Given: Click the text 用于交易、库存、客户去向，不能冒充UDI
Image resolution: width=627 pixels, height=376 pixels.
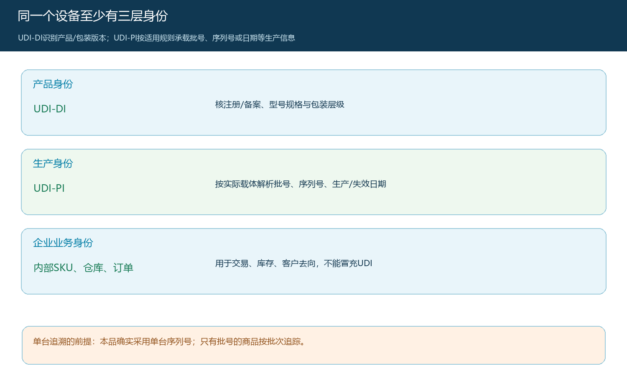Looking at the screenshot, I should click(293, 263).
